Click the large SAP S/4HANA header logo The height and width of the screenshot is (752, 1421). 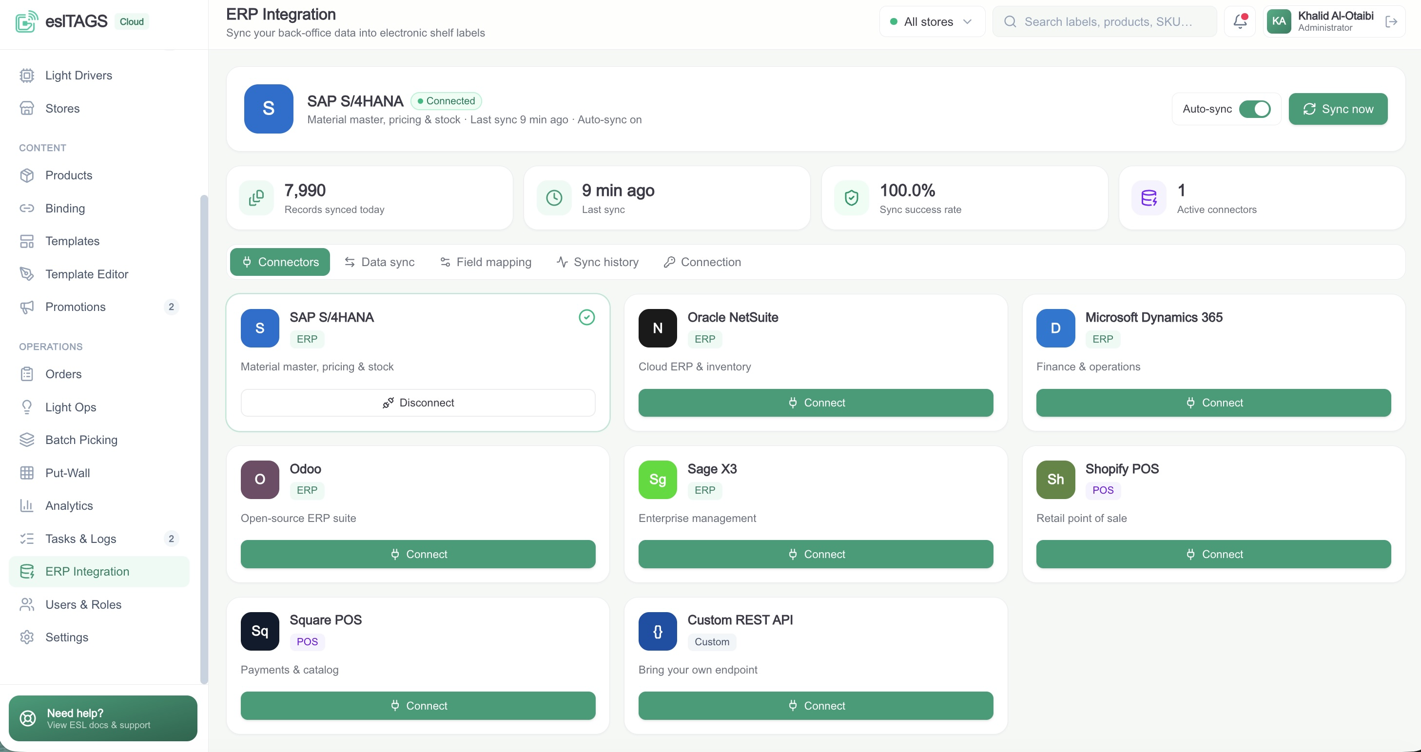[269, 109]
